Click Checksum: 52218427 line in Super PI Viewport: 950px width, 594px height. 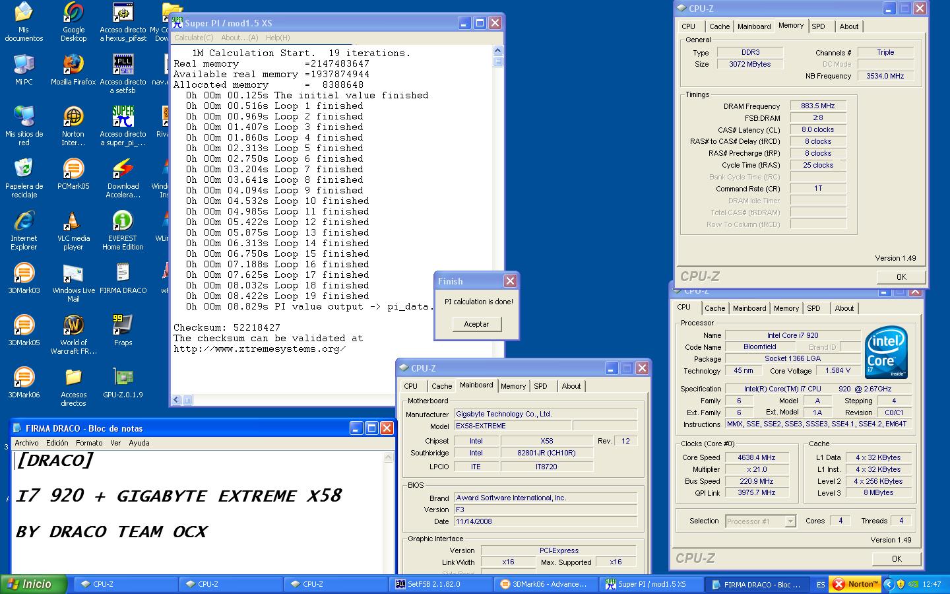click(227, 327)
